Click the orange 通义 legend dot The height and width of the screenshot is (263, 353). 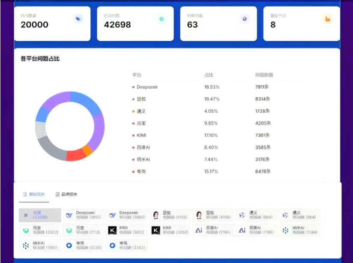(x=133, y=111)
